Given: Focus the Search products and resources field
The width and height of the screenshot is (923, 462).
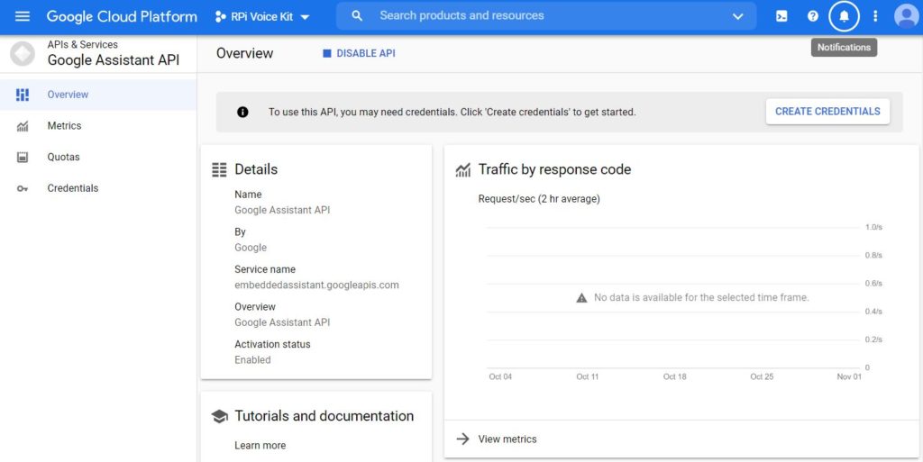Looking at the screenshot, I should coord(545,16).
